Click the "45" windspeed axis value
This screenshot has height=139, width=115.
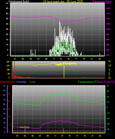(x=7, y=8)
